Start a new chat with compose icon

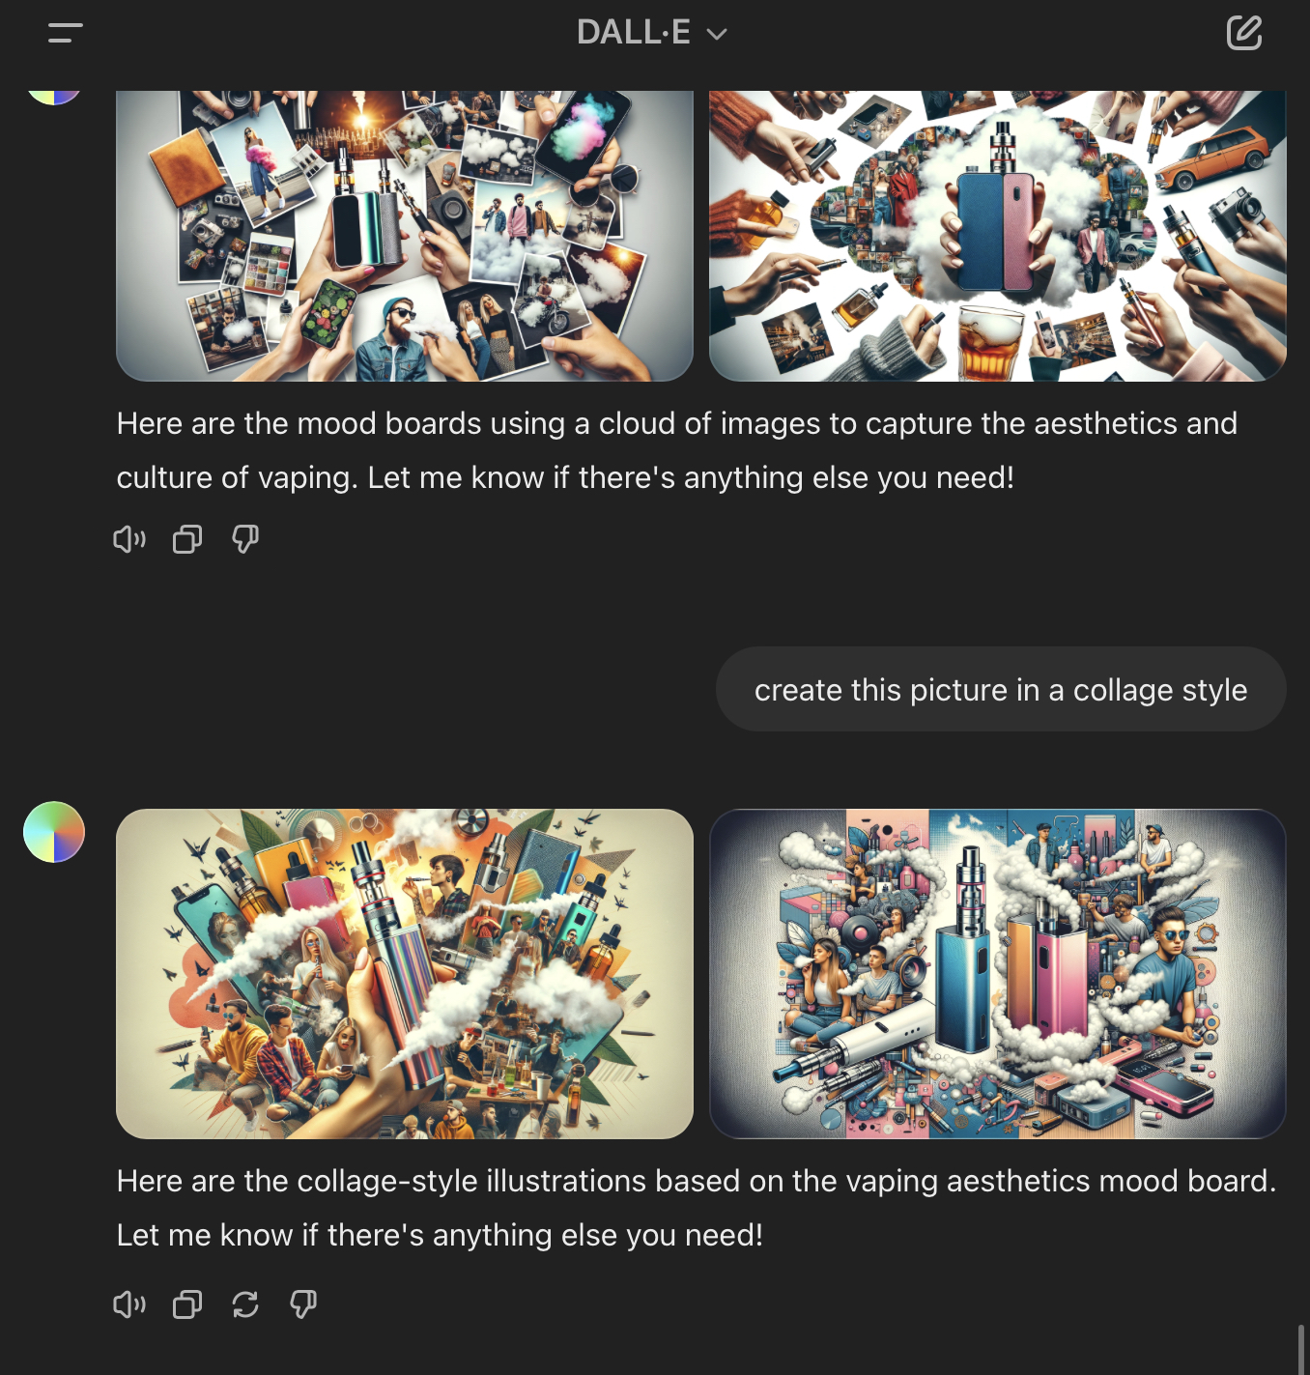click(x=1244, y=33)
